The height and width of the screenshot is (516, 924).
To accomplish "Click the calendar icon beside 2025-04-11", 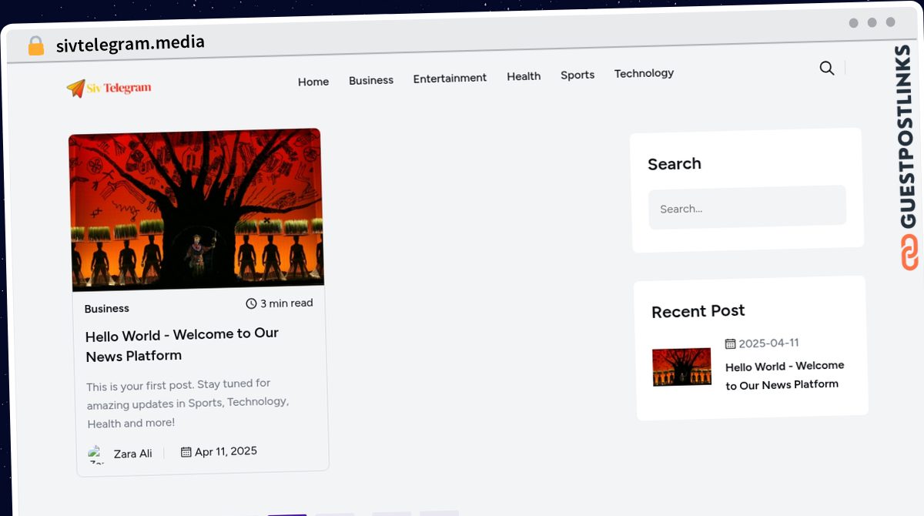I will pos(730,343).
